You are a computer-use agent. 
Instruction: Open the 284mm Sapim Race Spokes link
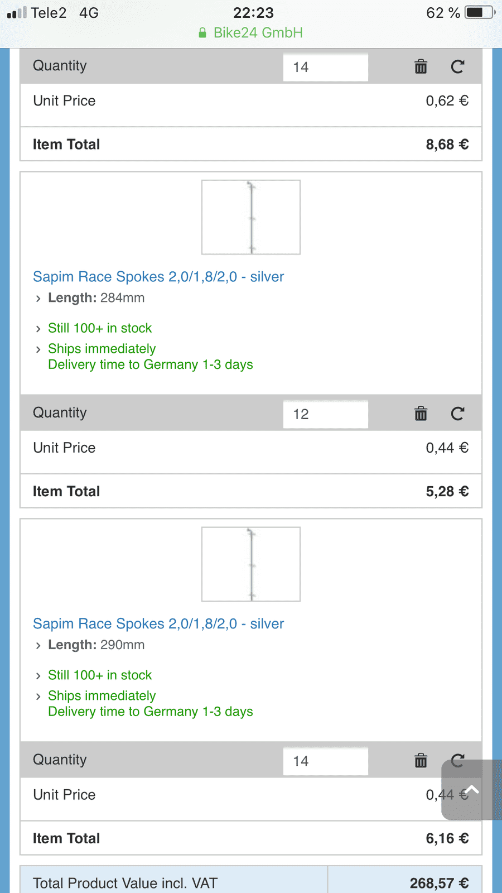point(158,277)
